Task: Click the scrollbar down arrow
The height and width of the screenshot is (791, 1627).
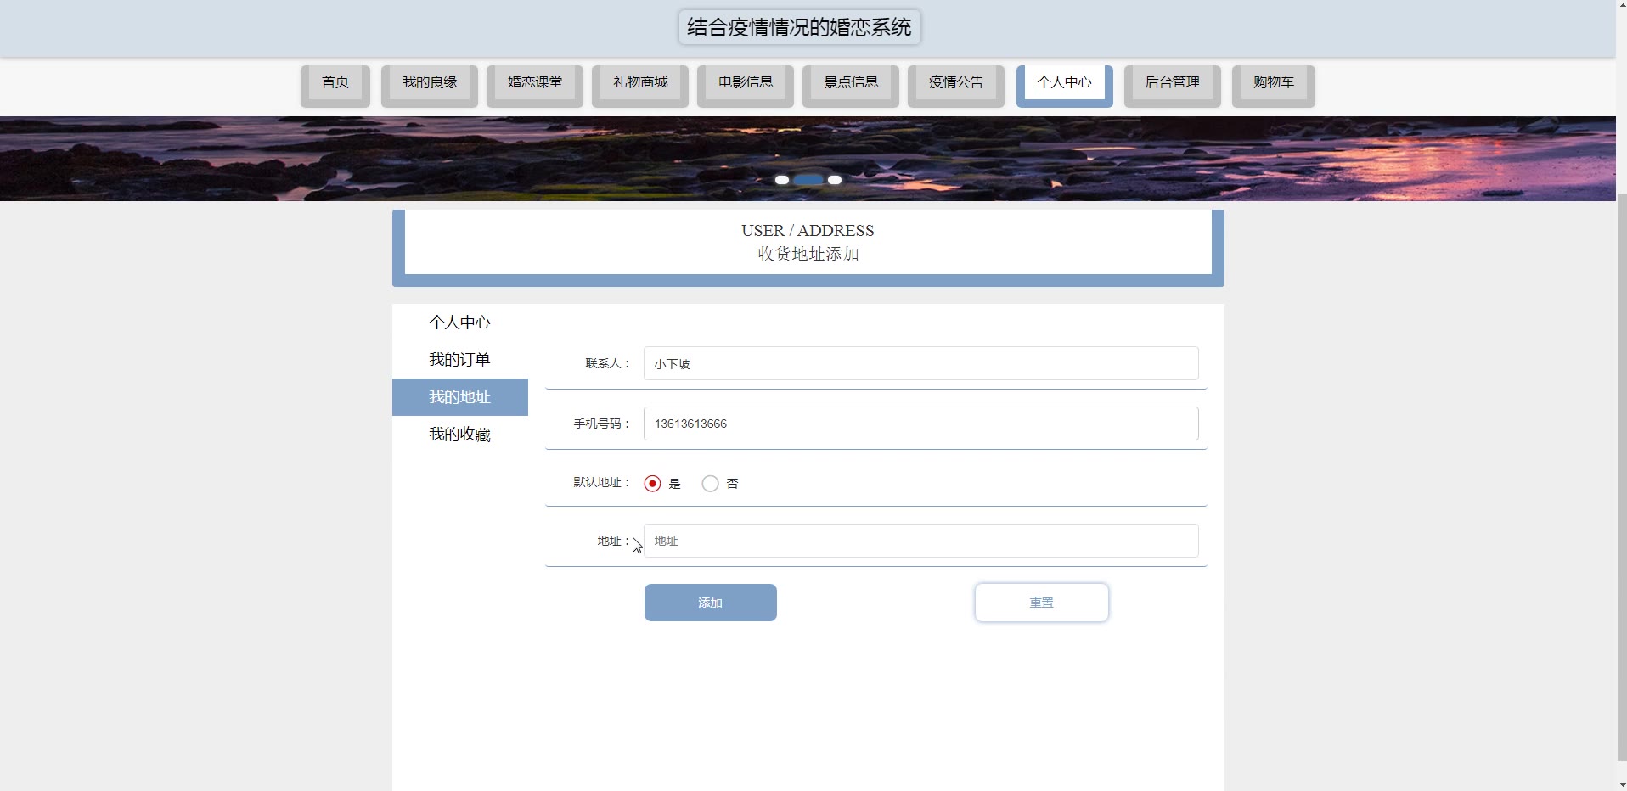Action: pyautogui.click(x=1621, y=783)
